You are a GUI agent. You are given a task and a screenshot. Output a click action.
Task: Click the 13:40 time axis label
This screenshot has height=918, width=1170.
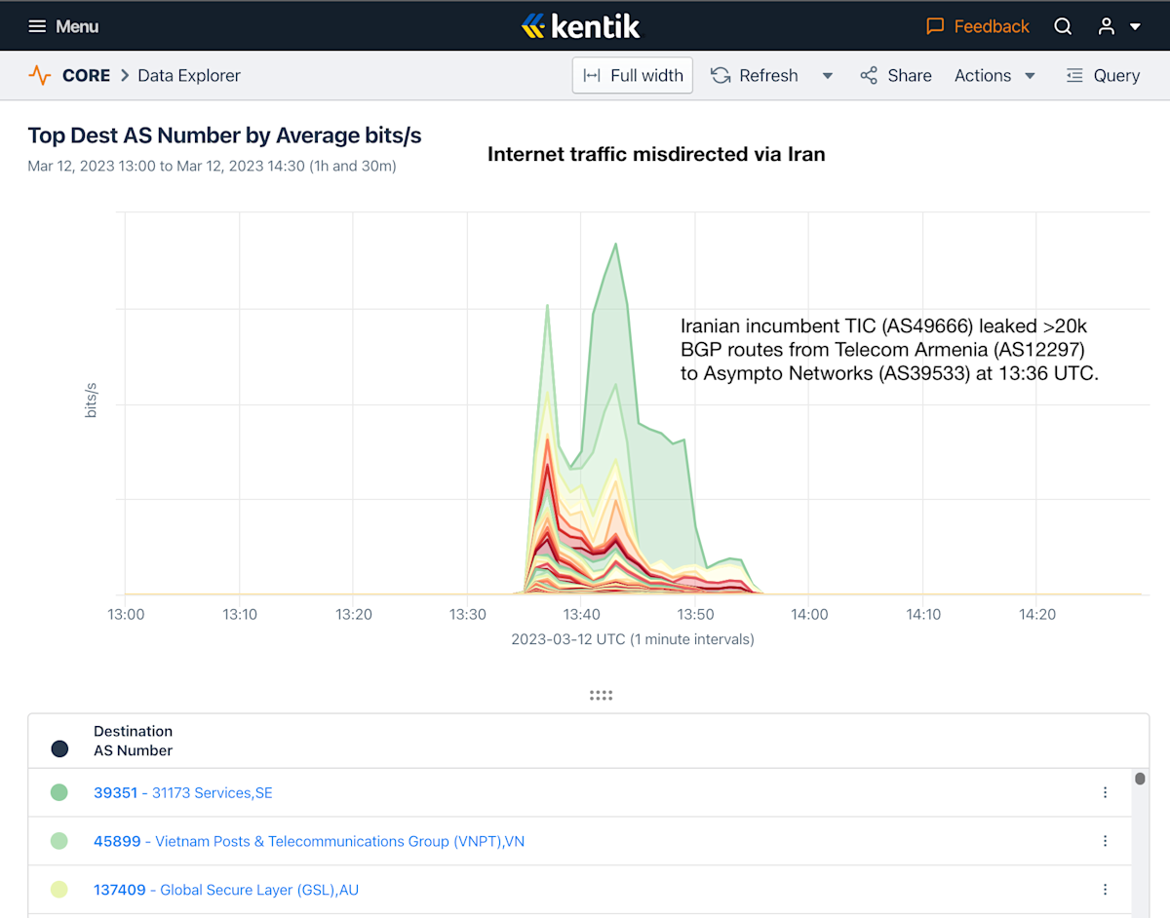point(581,614)
